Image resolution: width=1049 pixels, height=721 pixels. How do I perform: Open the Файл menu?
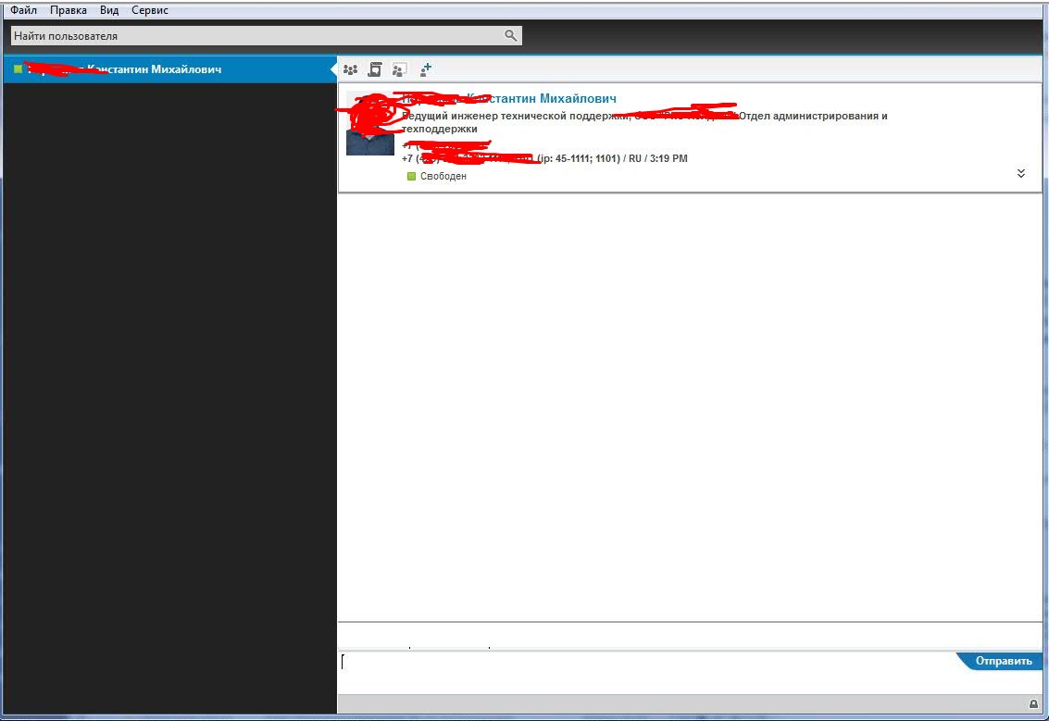pyautogui.click(x=23, y=10)
